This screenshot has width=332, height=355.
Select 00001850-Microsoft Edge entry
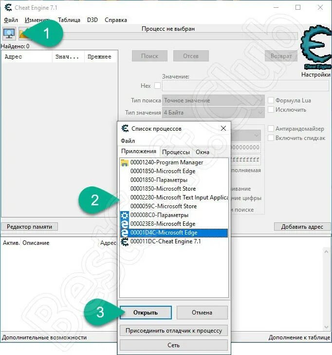pos(174,171)
